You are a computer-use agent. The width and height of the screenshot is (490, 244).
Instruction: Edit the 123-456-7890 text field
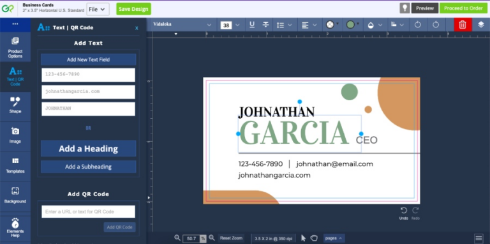point(89,75)
